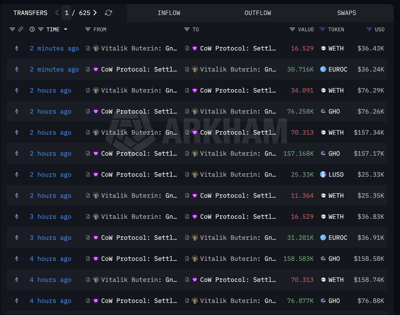Click Vitalik avatar in FROM of $25.35K row
400x315 pixels.
[96, 195]
